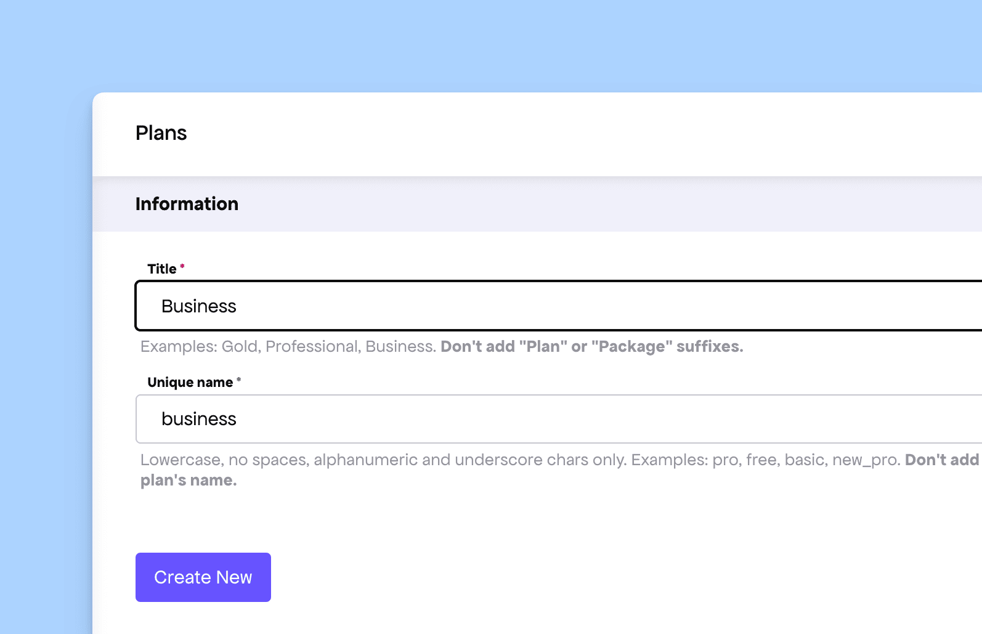Click the Title field label

pos(162,269)
